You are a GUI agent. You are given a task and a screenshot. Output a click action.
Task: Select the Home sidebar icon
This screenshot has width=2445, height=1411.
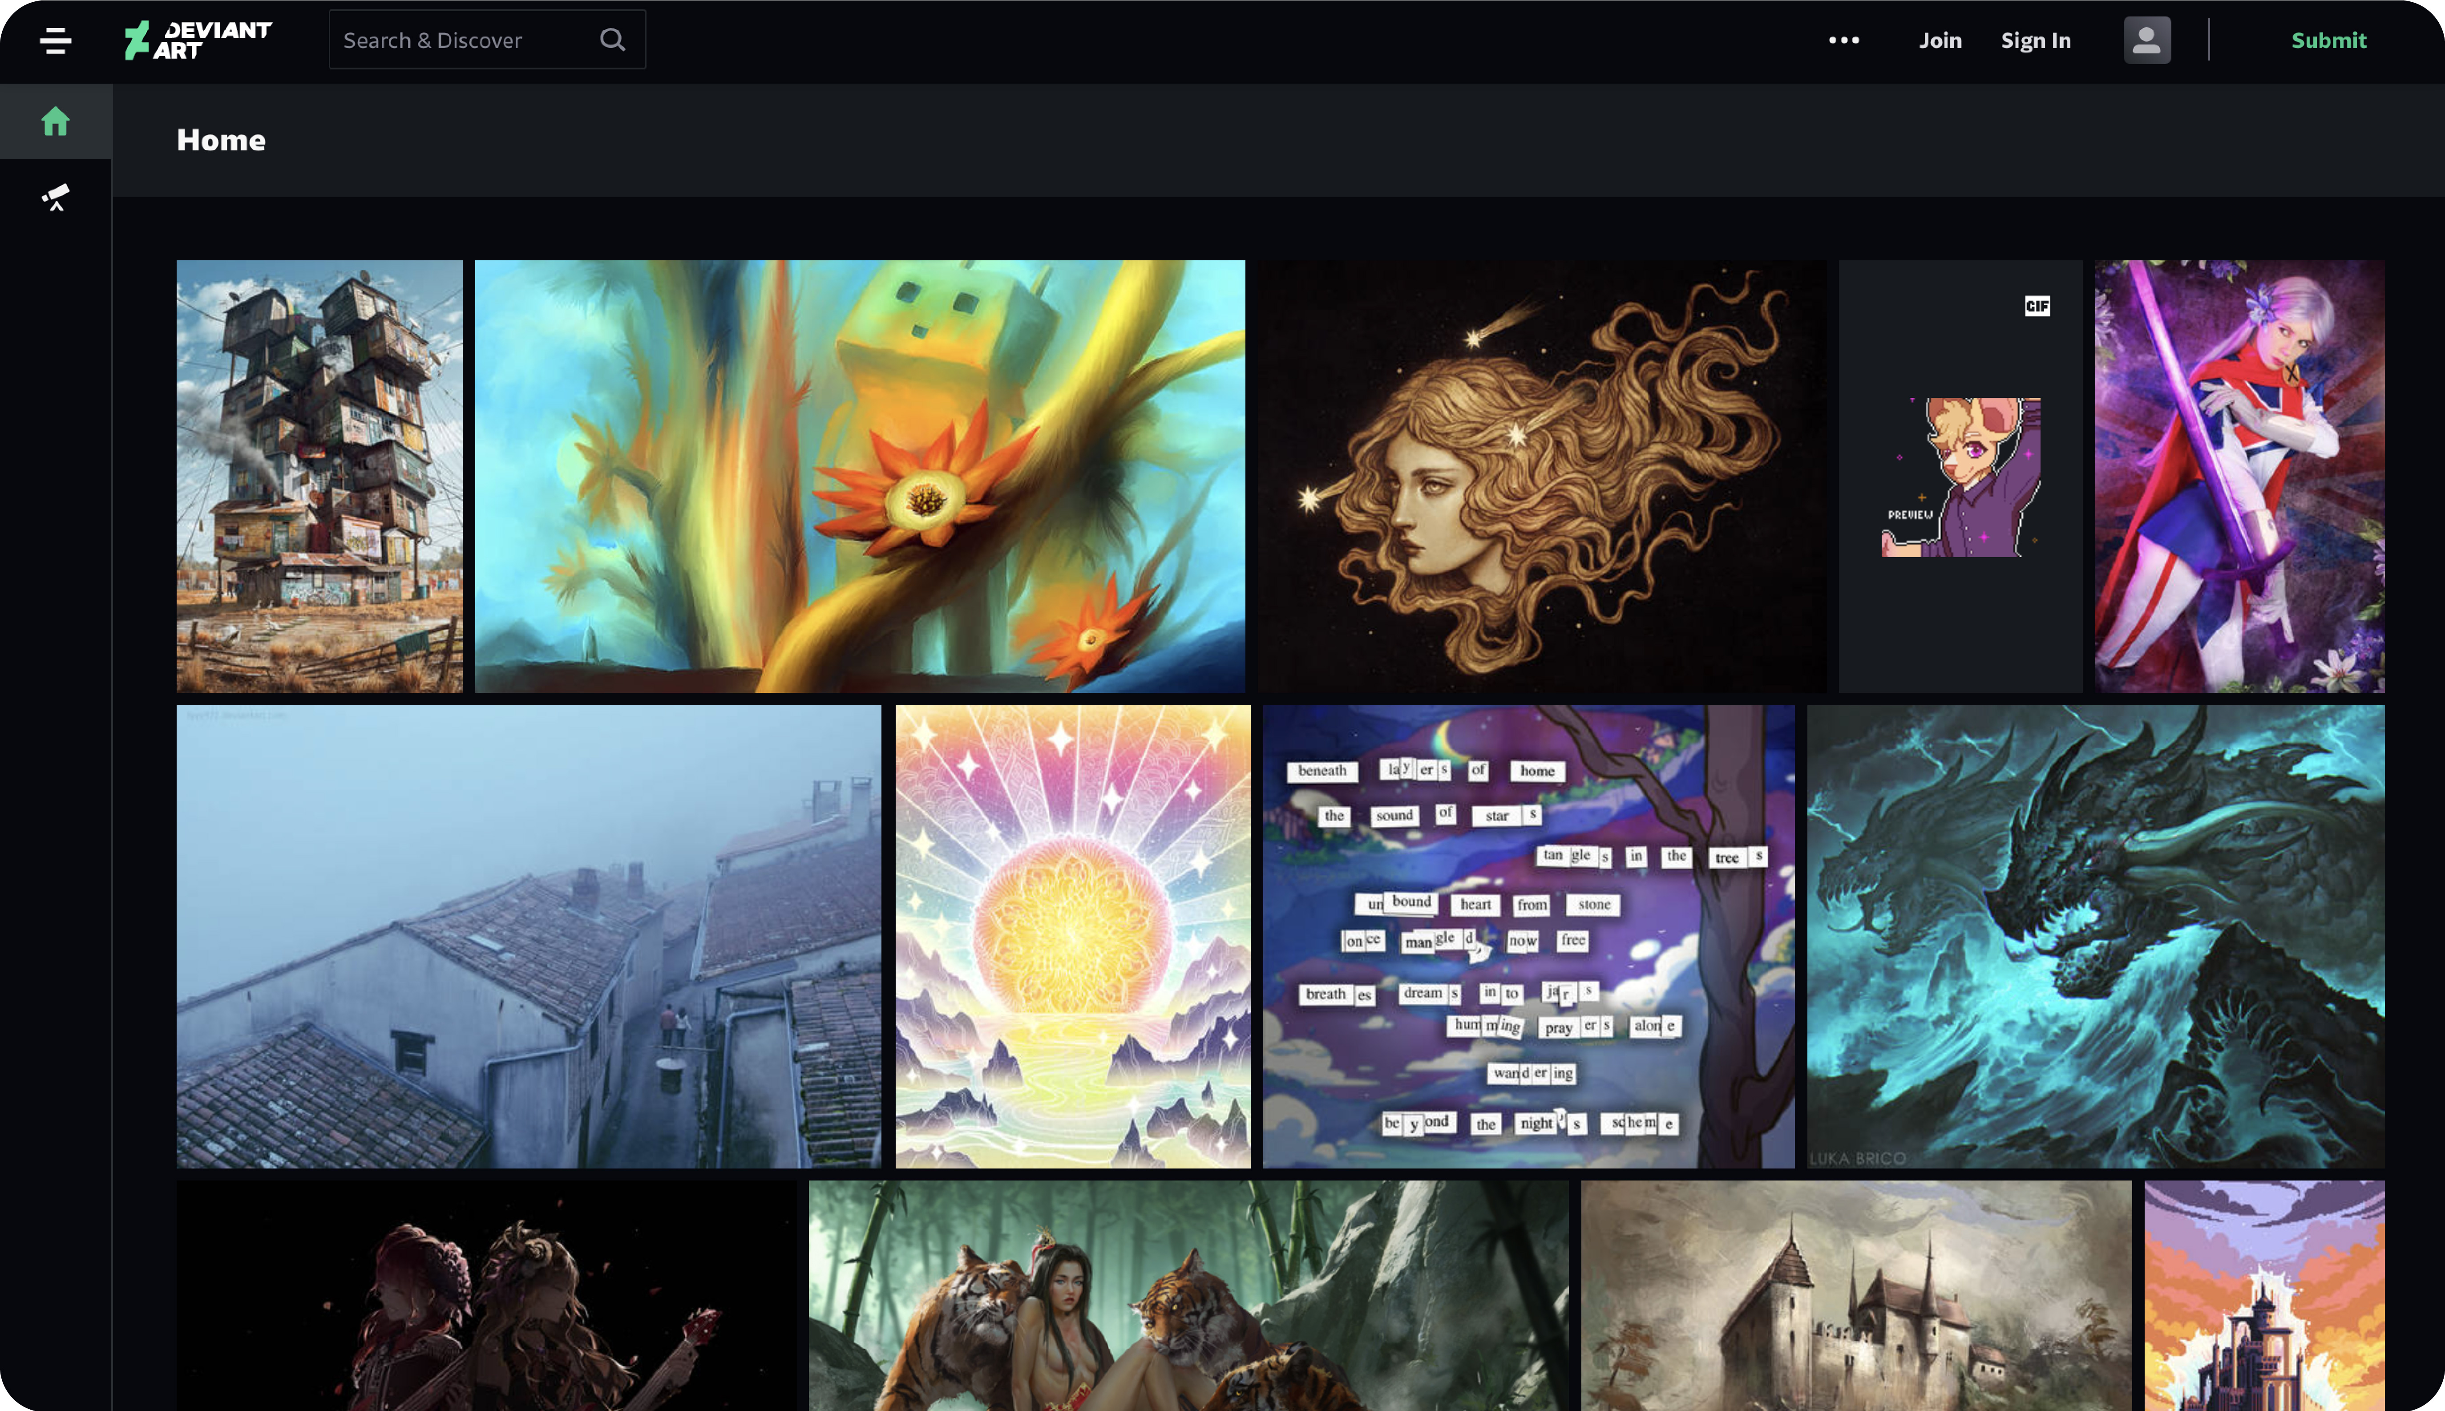point(55,121)
